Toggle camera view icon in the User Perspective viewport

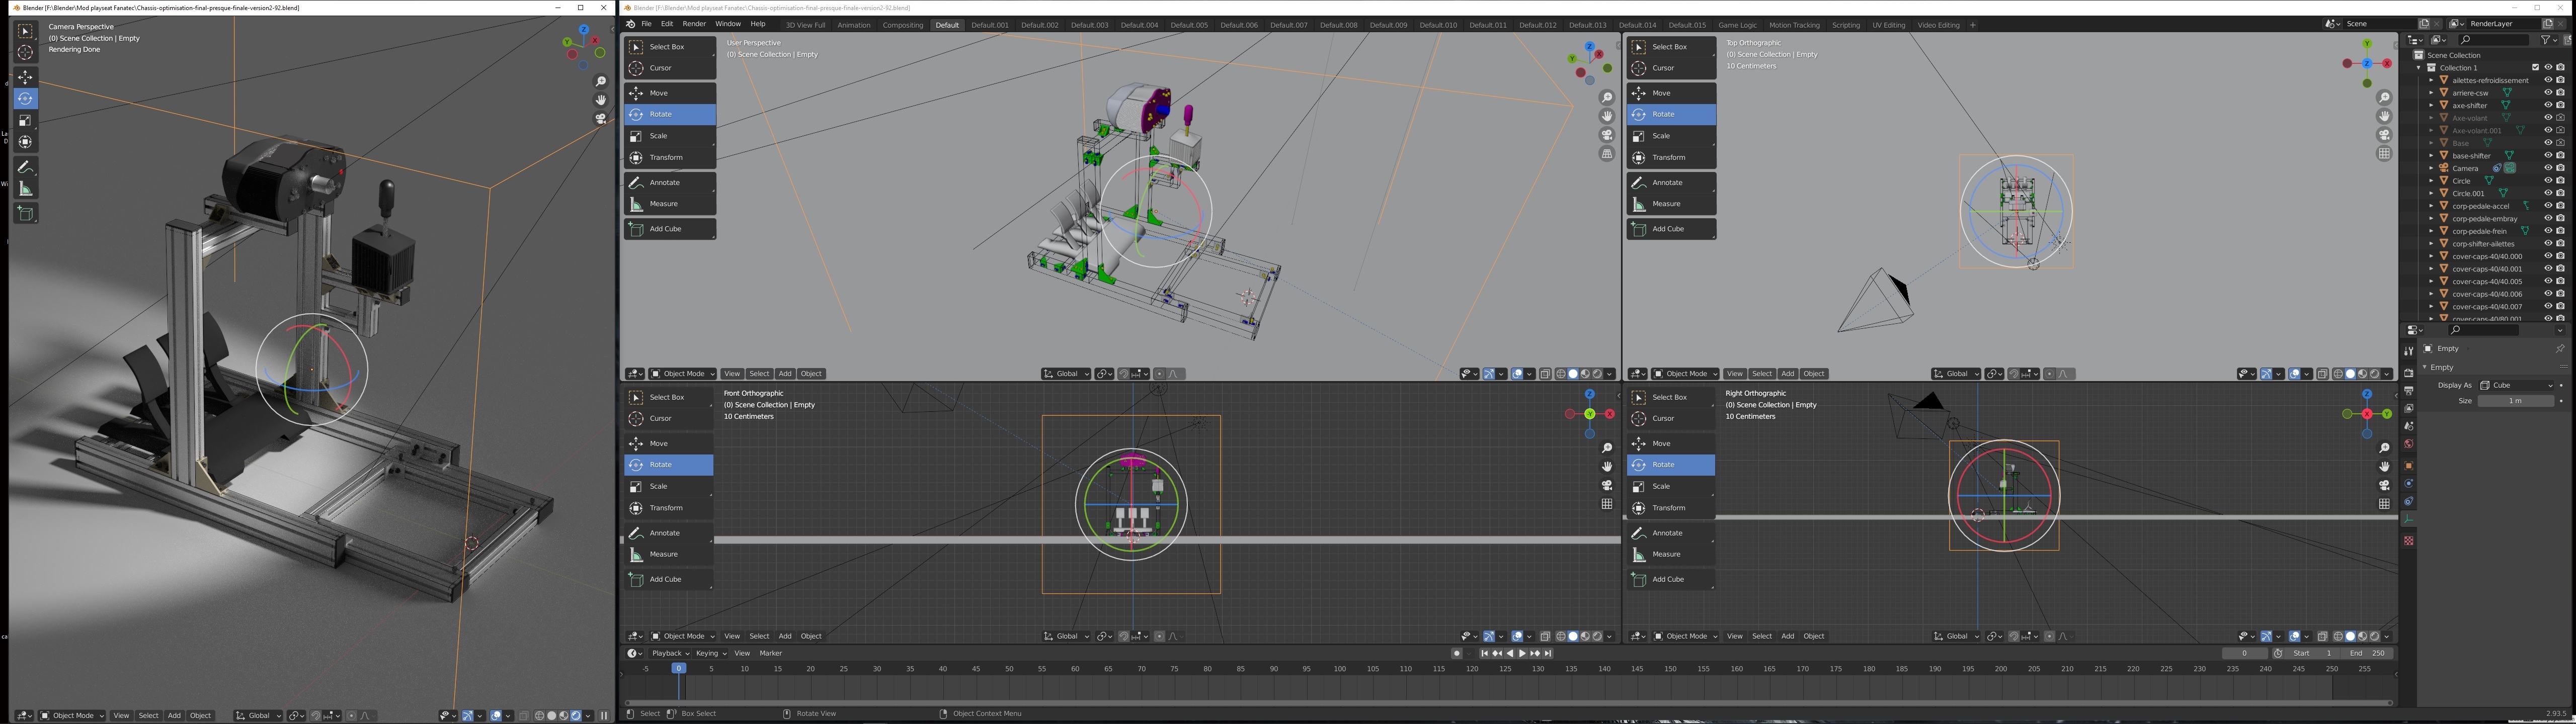(1607, 135)
